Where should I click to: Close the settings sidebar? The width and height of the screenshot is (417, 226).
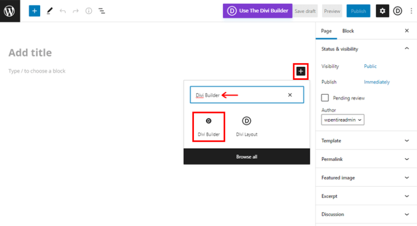click(407, 31)
